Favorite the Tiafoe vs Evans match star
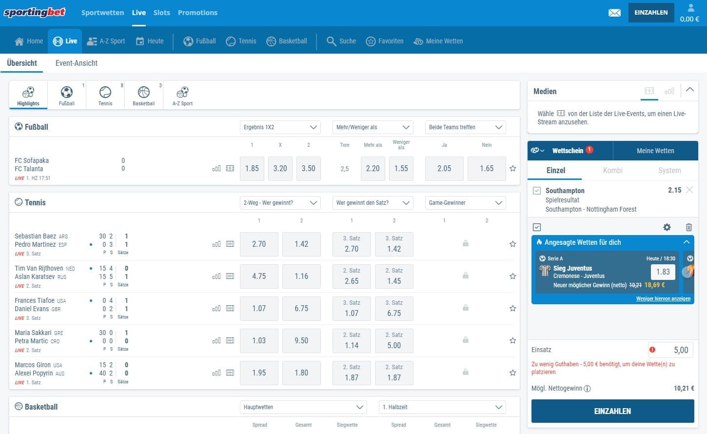Image resolution: width=707 pixels, height=434 pixels. coord(512,308)
